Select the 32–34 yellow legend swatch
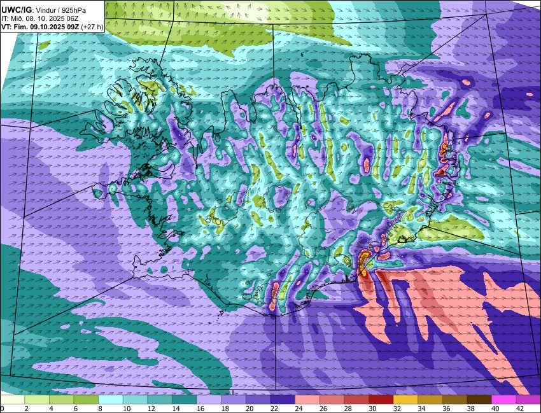Screen dimensions: 541x413 click(x=405, y=400)
